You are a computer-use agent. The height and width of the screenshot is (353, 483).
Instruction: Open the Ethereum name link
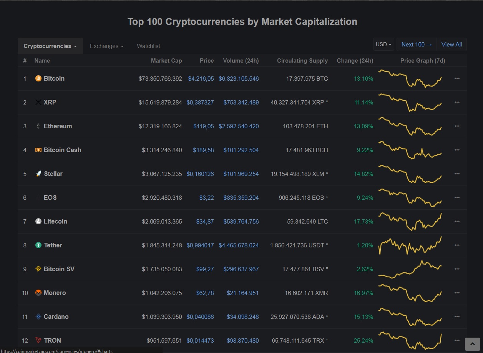click(58, 126)
